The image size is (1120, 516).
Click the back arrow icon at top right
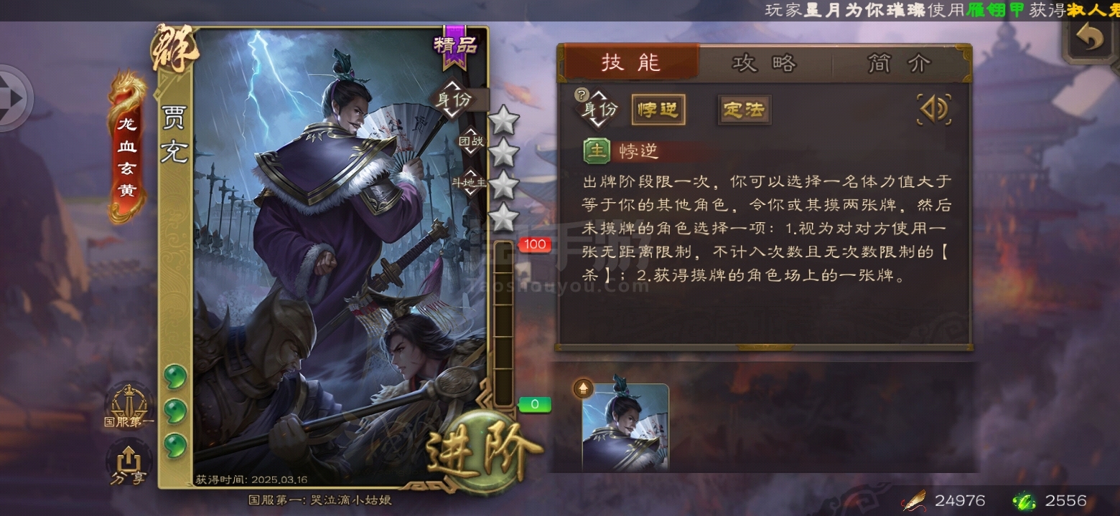(x=1090, y=39)
